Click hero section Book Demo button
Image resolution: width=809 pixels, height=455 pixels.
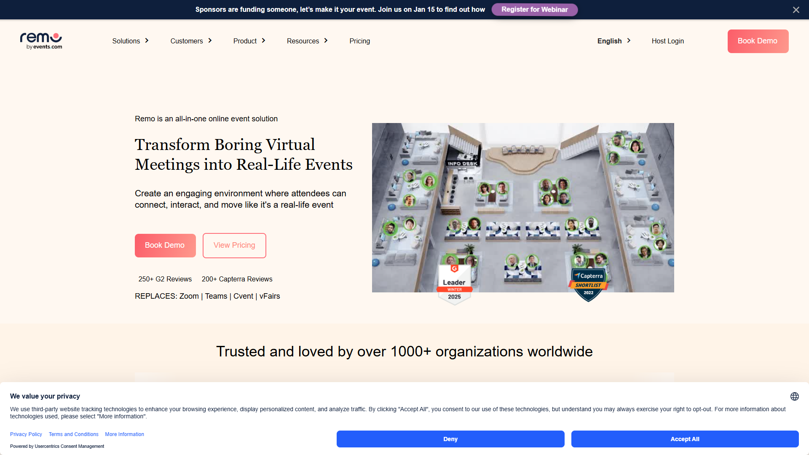pos(165,245)
